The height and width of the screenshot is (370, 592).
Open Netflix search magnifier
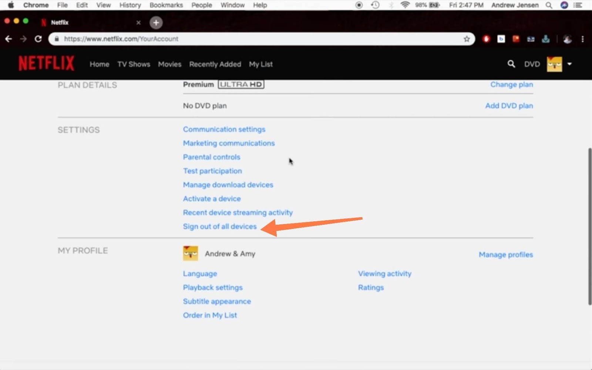(x=511, y=64)
